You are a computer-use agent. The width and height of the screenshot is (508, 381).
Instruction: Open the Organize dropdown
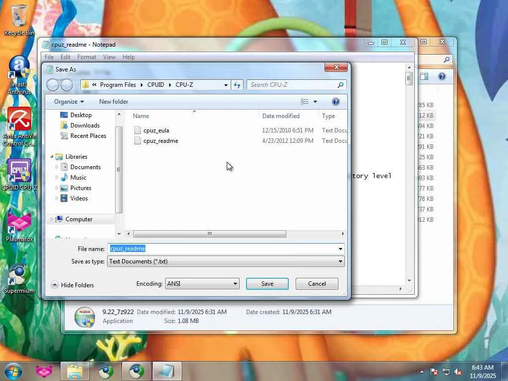69,102
